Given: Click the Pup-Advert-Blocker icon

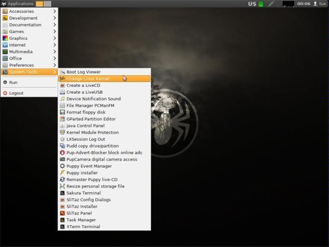Looking at the screenshot, I should tap(62, 153).
